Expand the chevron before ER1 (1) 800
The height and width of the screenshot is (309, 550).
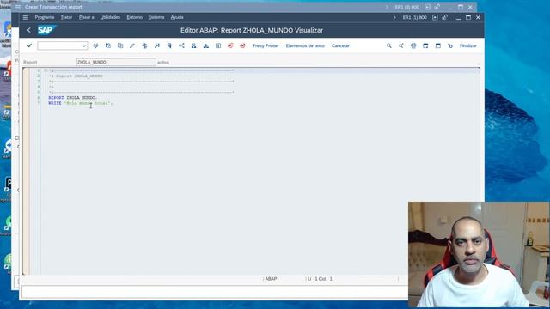(x=394, y=17)
